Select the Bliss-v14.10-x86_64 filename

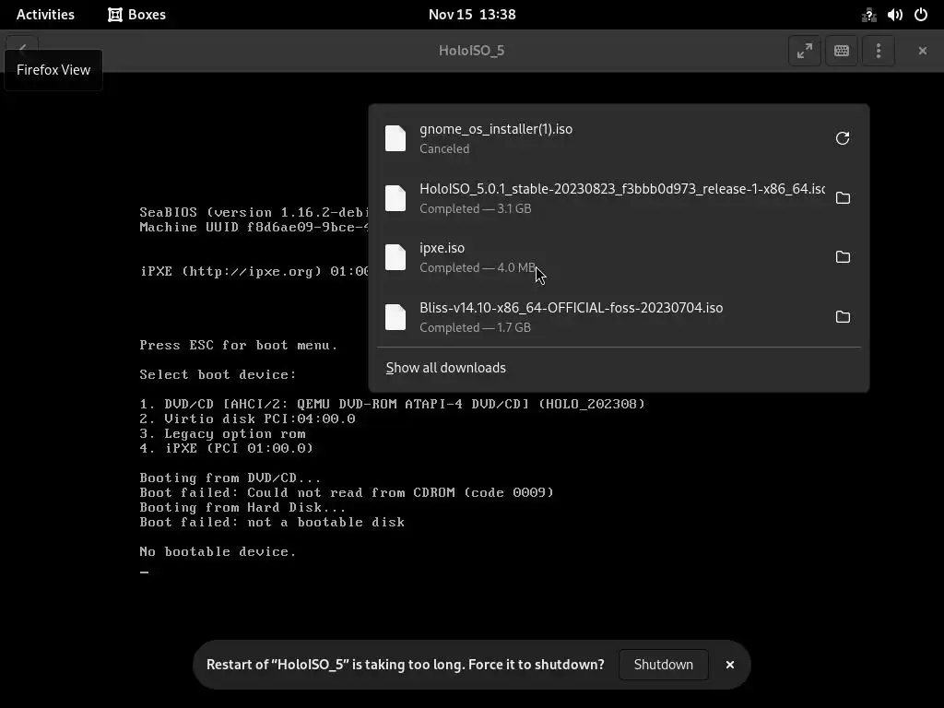572,308
